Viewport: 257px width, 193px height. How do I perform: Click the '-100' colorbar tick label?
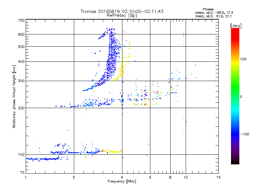244,134
